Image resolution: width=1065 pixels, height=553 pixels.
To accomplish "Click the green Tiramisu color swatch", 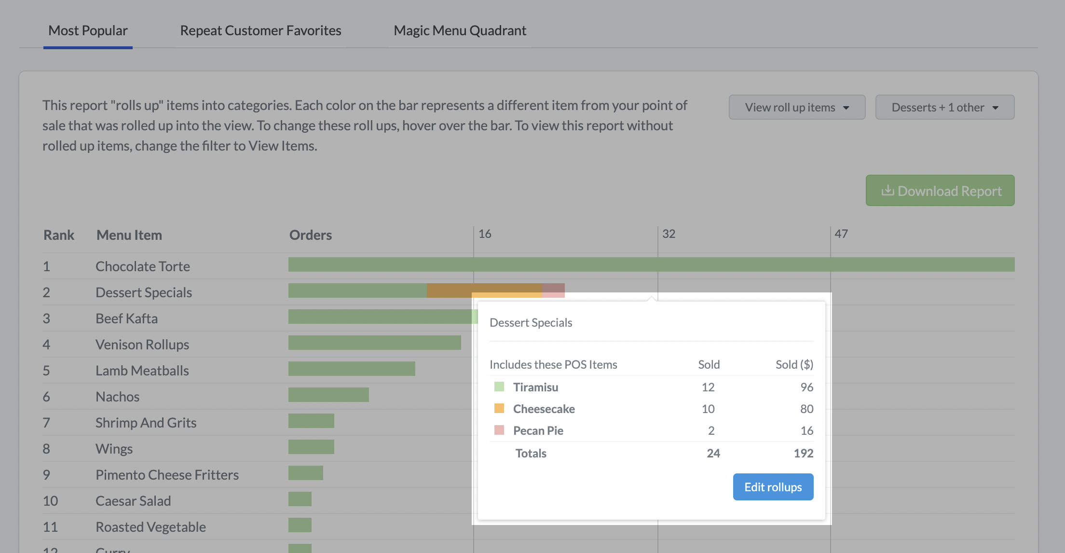I will pyautogui.click(x=499, y=387).
